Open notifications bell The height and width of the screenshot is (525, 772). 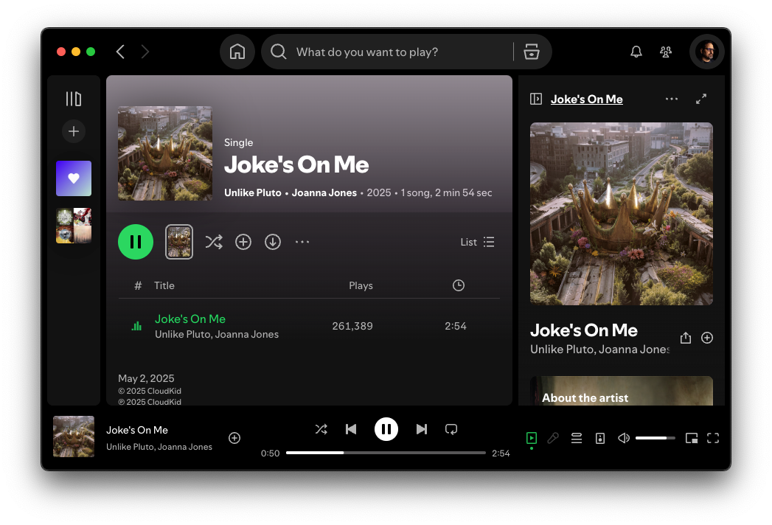(x=636, y=52)
